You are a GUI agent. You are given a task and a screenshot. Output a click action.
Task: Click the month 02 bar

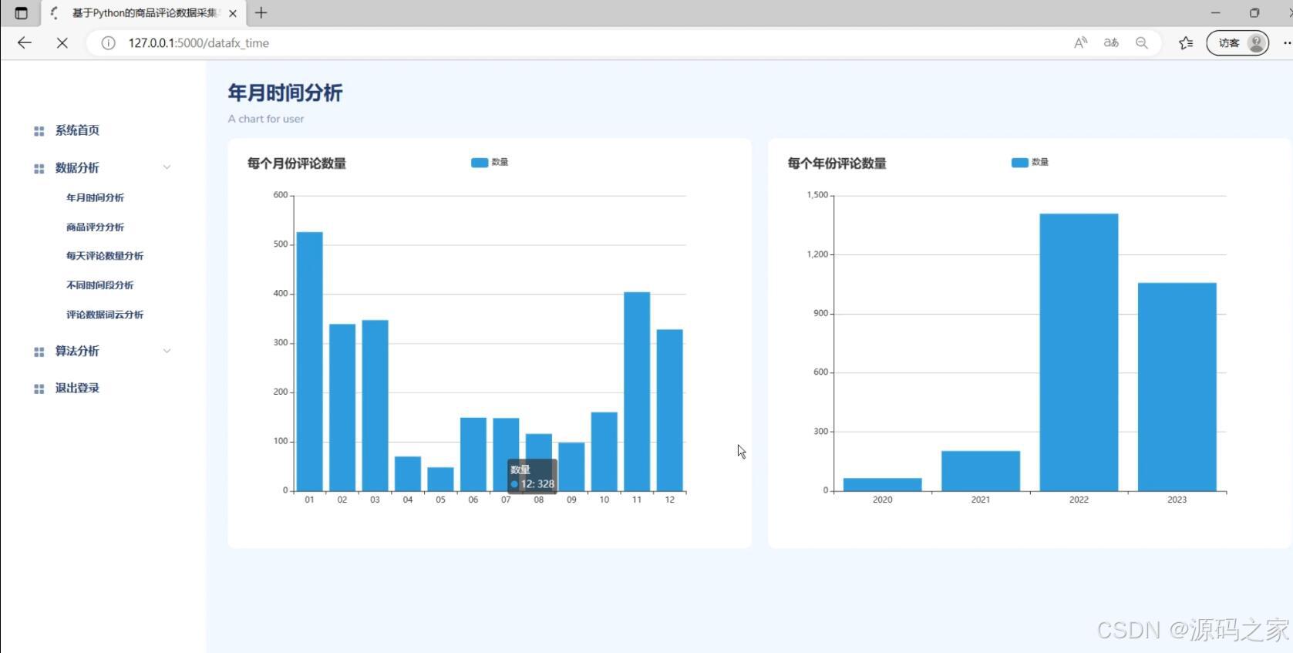(x=342, y=407)
